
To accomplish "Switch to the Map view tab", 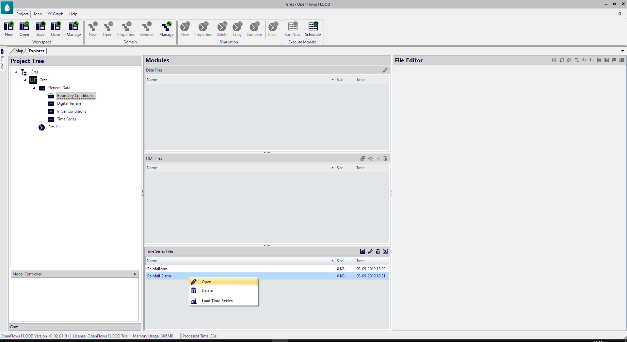I will point(19,51).
